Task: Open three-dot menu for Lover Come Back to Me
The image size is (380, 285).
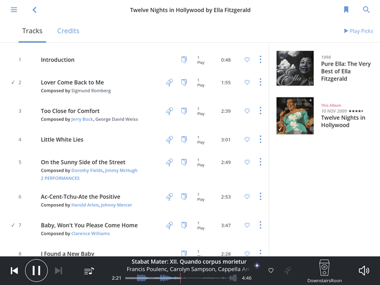Action: (261, 82)
